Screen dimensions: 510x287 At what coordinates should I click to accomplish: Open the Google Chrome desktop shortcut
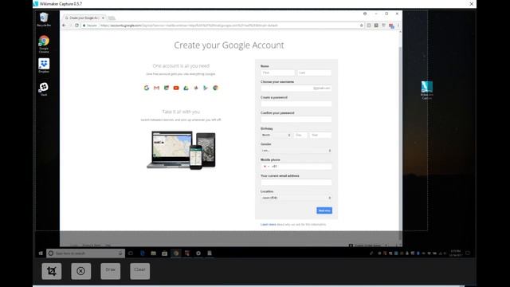(x=44, y=45)
